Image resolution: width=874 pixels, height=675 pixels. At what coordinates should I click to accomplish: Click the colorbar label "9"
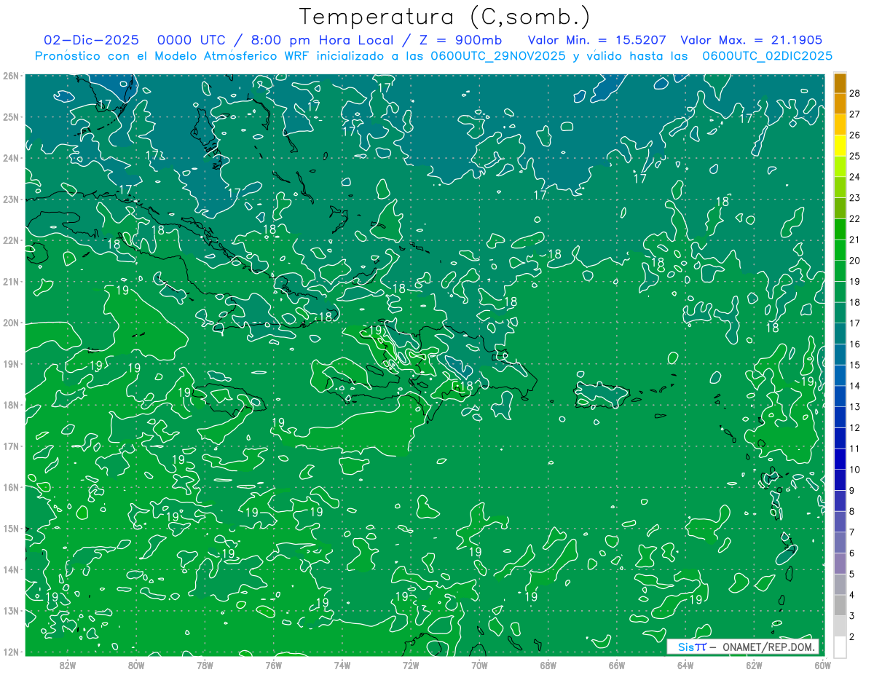coord(852,490)
